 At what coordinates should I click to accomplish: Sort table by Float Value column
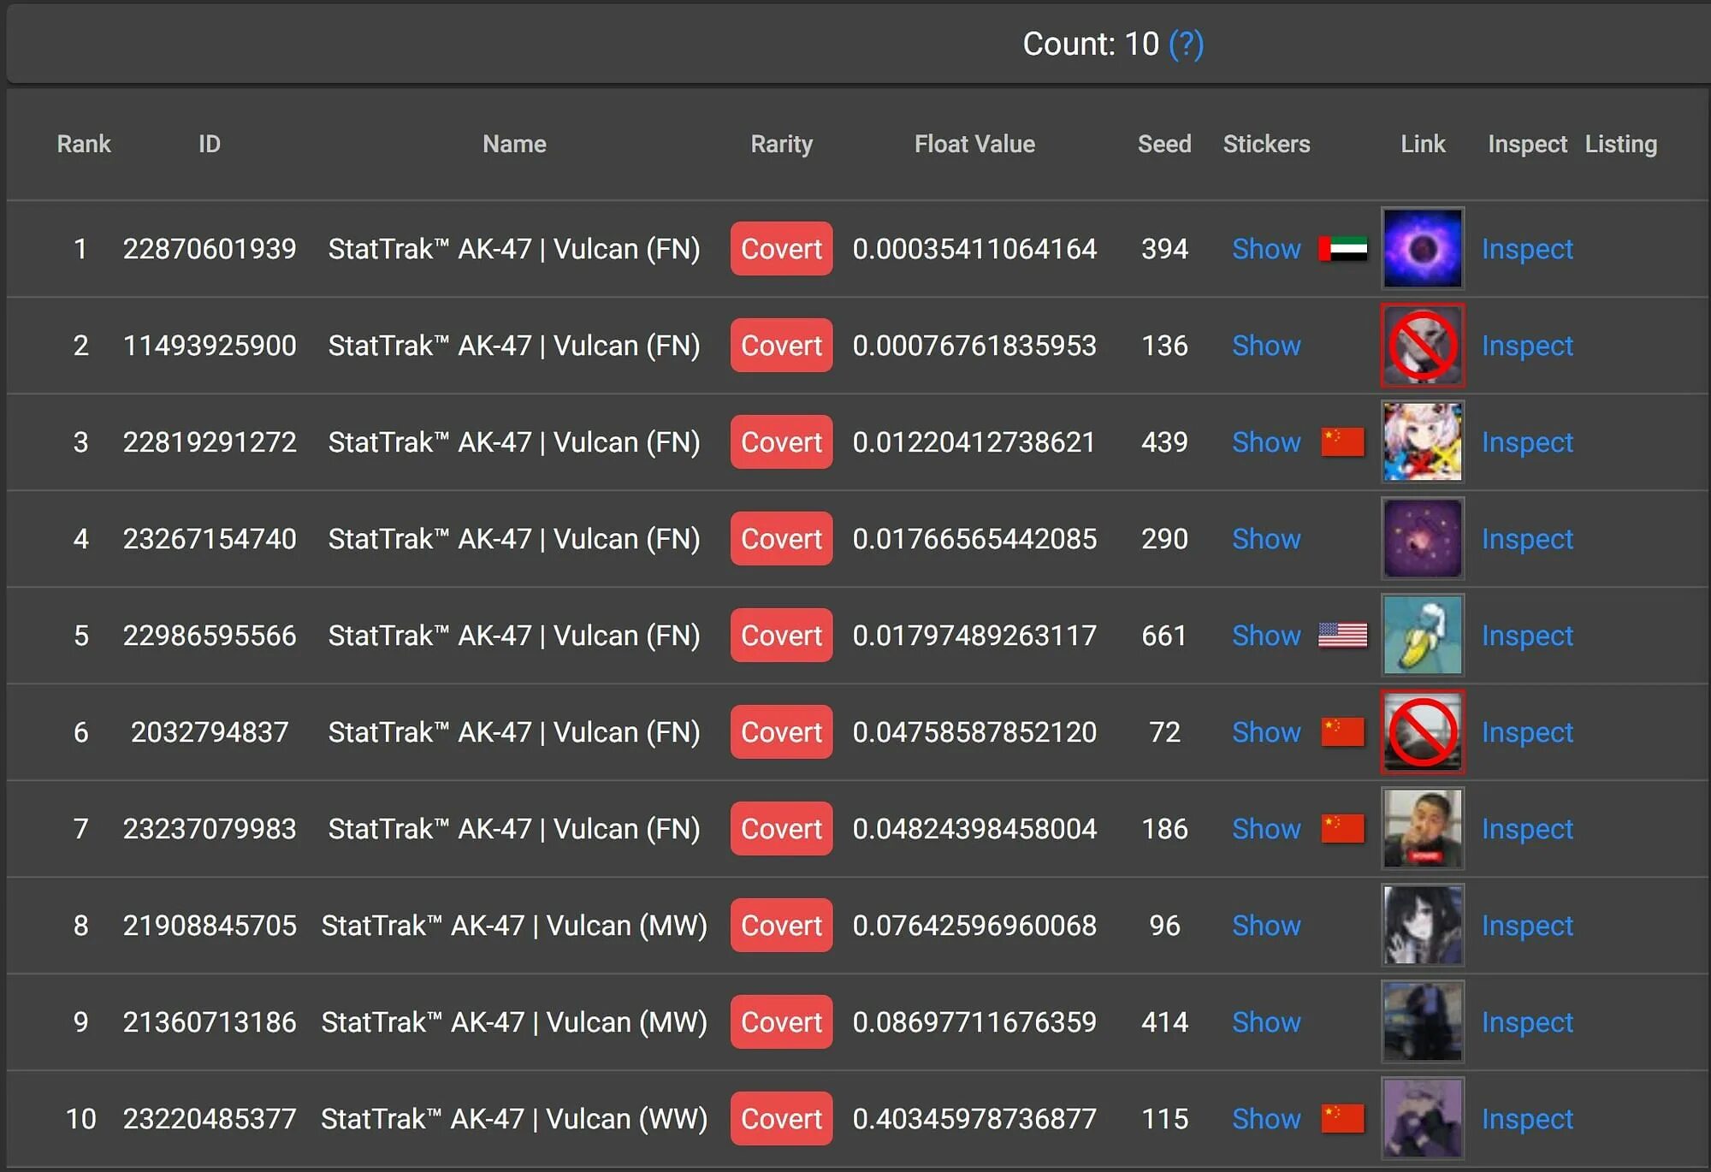coord(974,144)
